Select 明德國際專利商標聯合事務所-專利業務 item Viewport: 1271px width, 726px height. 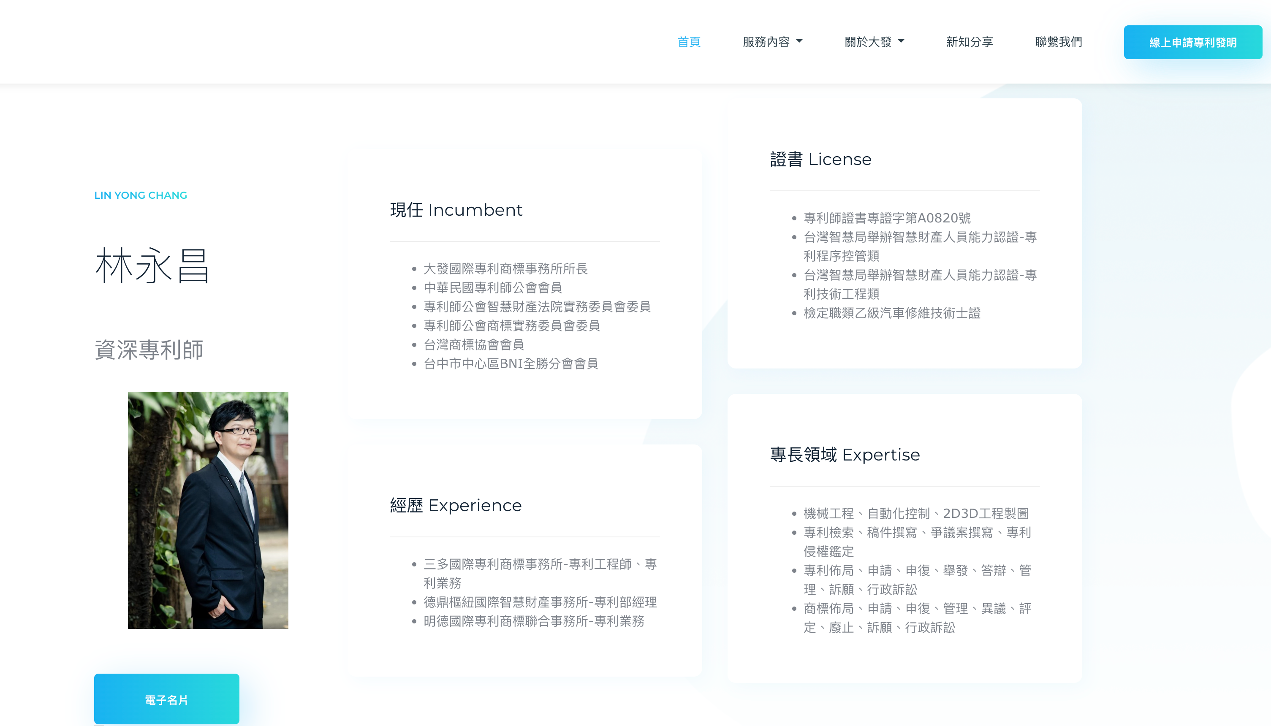534,621
